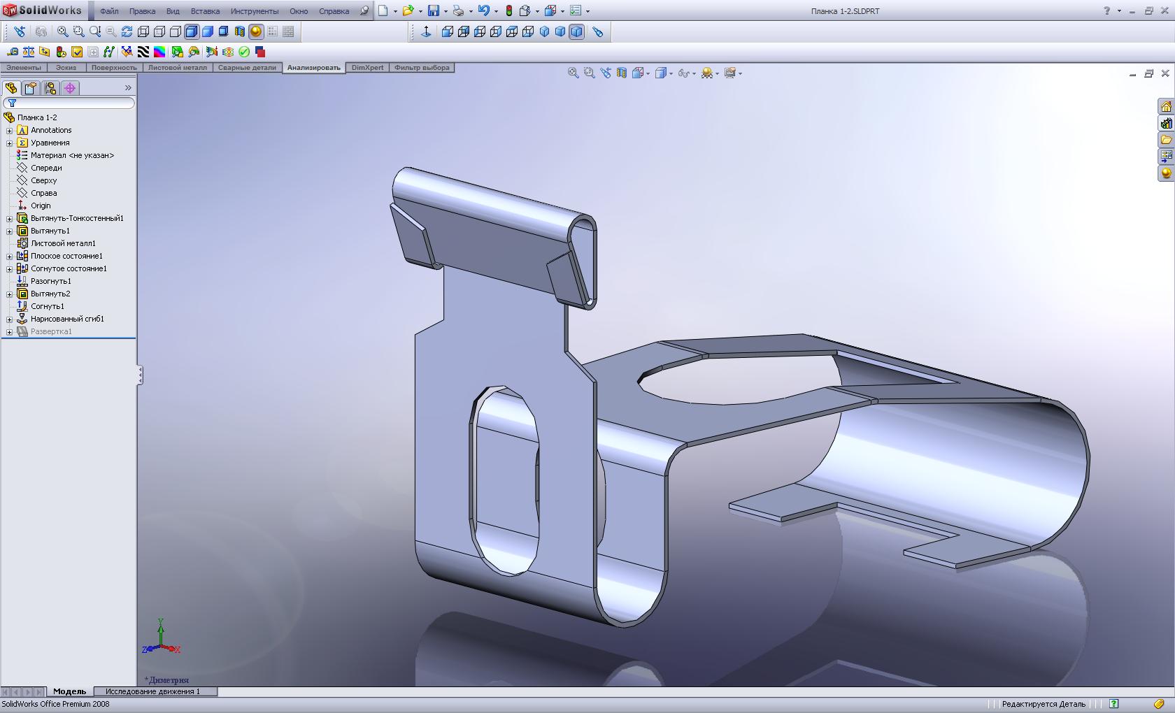Toggle Shadows in Shaded Mode
Image resolution: width=1175 pixels, height=713 pixels.
(224, 31)
